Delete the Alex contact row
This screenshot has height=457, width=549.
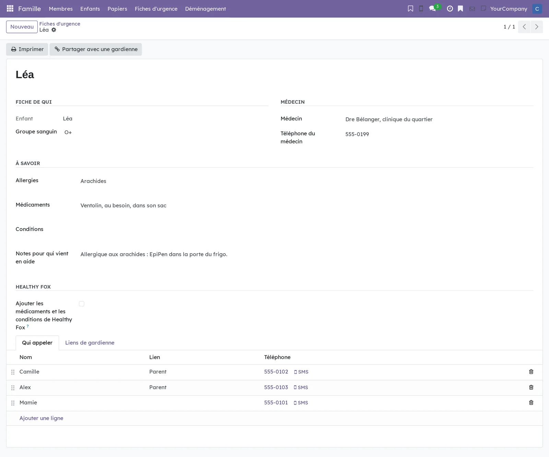(531, 387)
